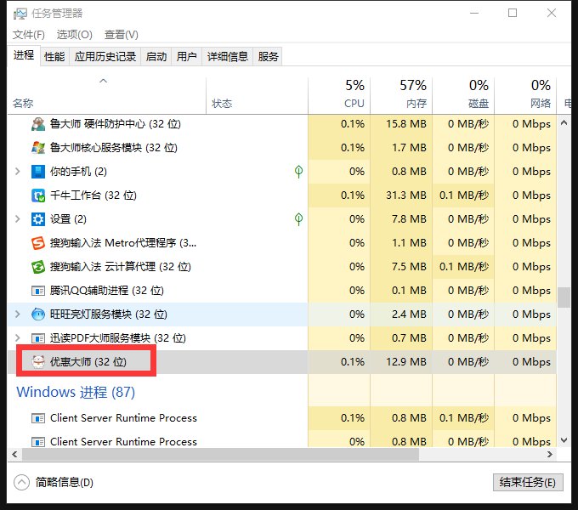Screen dimensions: 578x510
Task: Click the horizontal scrollbar left arrow
Action: click(14, 455)
